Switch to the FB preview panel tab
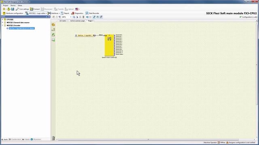This screenshot has height=145, width=259. (x=36, y=139)
